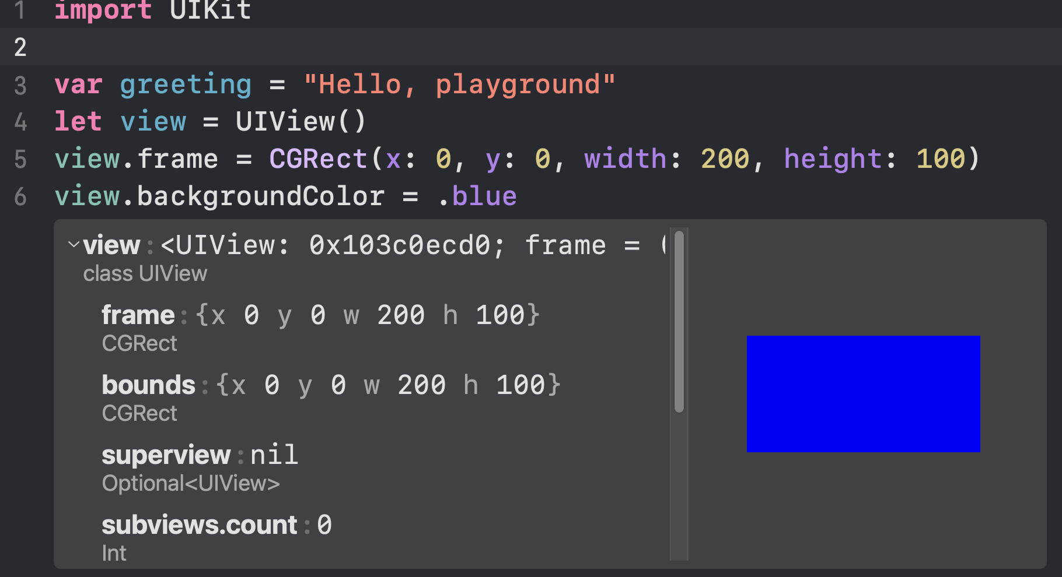Viewport: 1062px width, 577px height.
Task: Click the CGRect type label under bounds
Action: 139,413
